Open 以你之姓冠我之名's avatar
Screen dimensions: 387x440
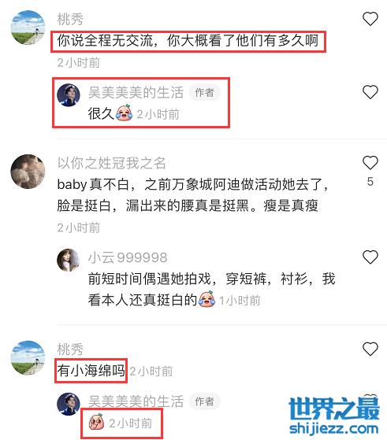pyautogui.click(x=28, y=171)
